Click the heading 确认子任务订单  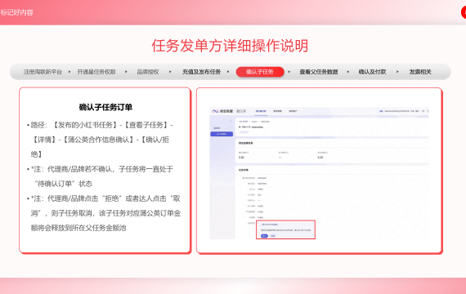point(105,107)
